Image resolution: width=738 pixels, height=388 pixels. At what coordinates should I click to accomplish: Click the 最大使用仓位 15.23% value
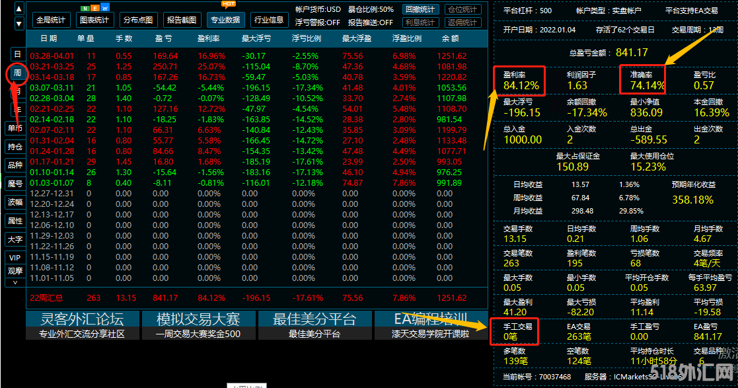point(648,167)
